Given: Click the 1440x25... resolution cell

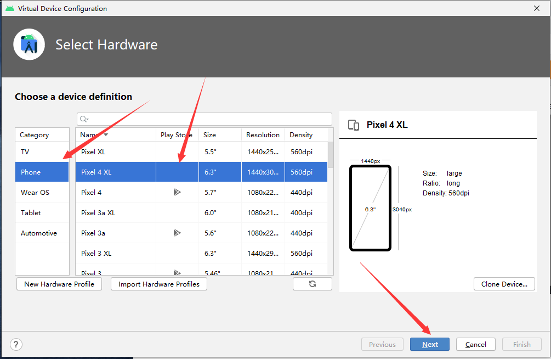Looking at the screenshot, I should [263, 152].
